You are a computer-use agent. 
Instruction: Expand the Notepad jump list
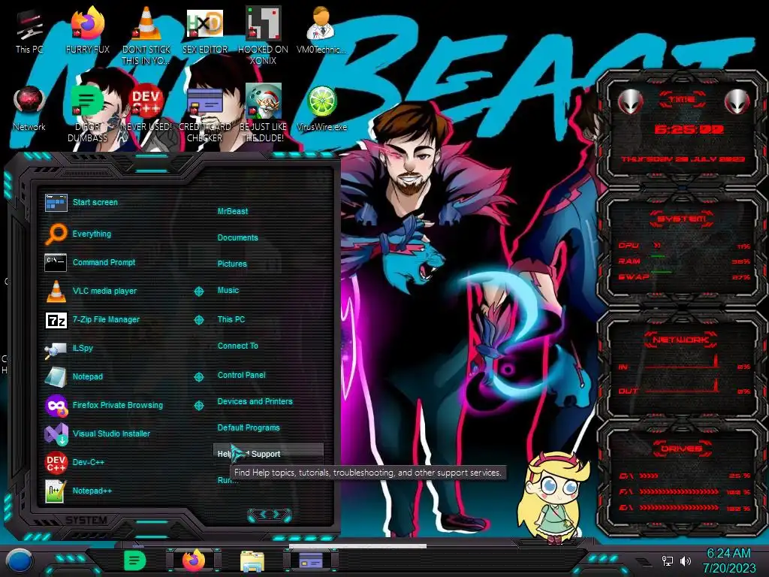pyautogui.click(x=198, y=377)
